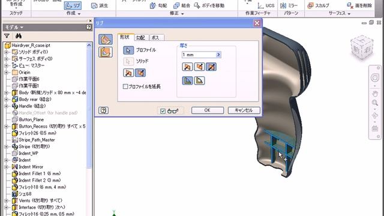Expand the Origin folder node
Image resolution: width=384 pixels, height=216 pixels.
coord(7,72)
